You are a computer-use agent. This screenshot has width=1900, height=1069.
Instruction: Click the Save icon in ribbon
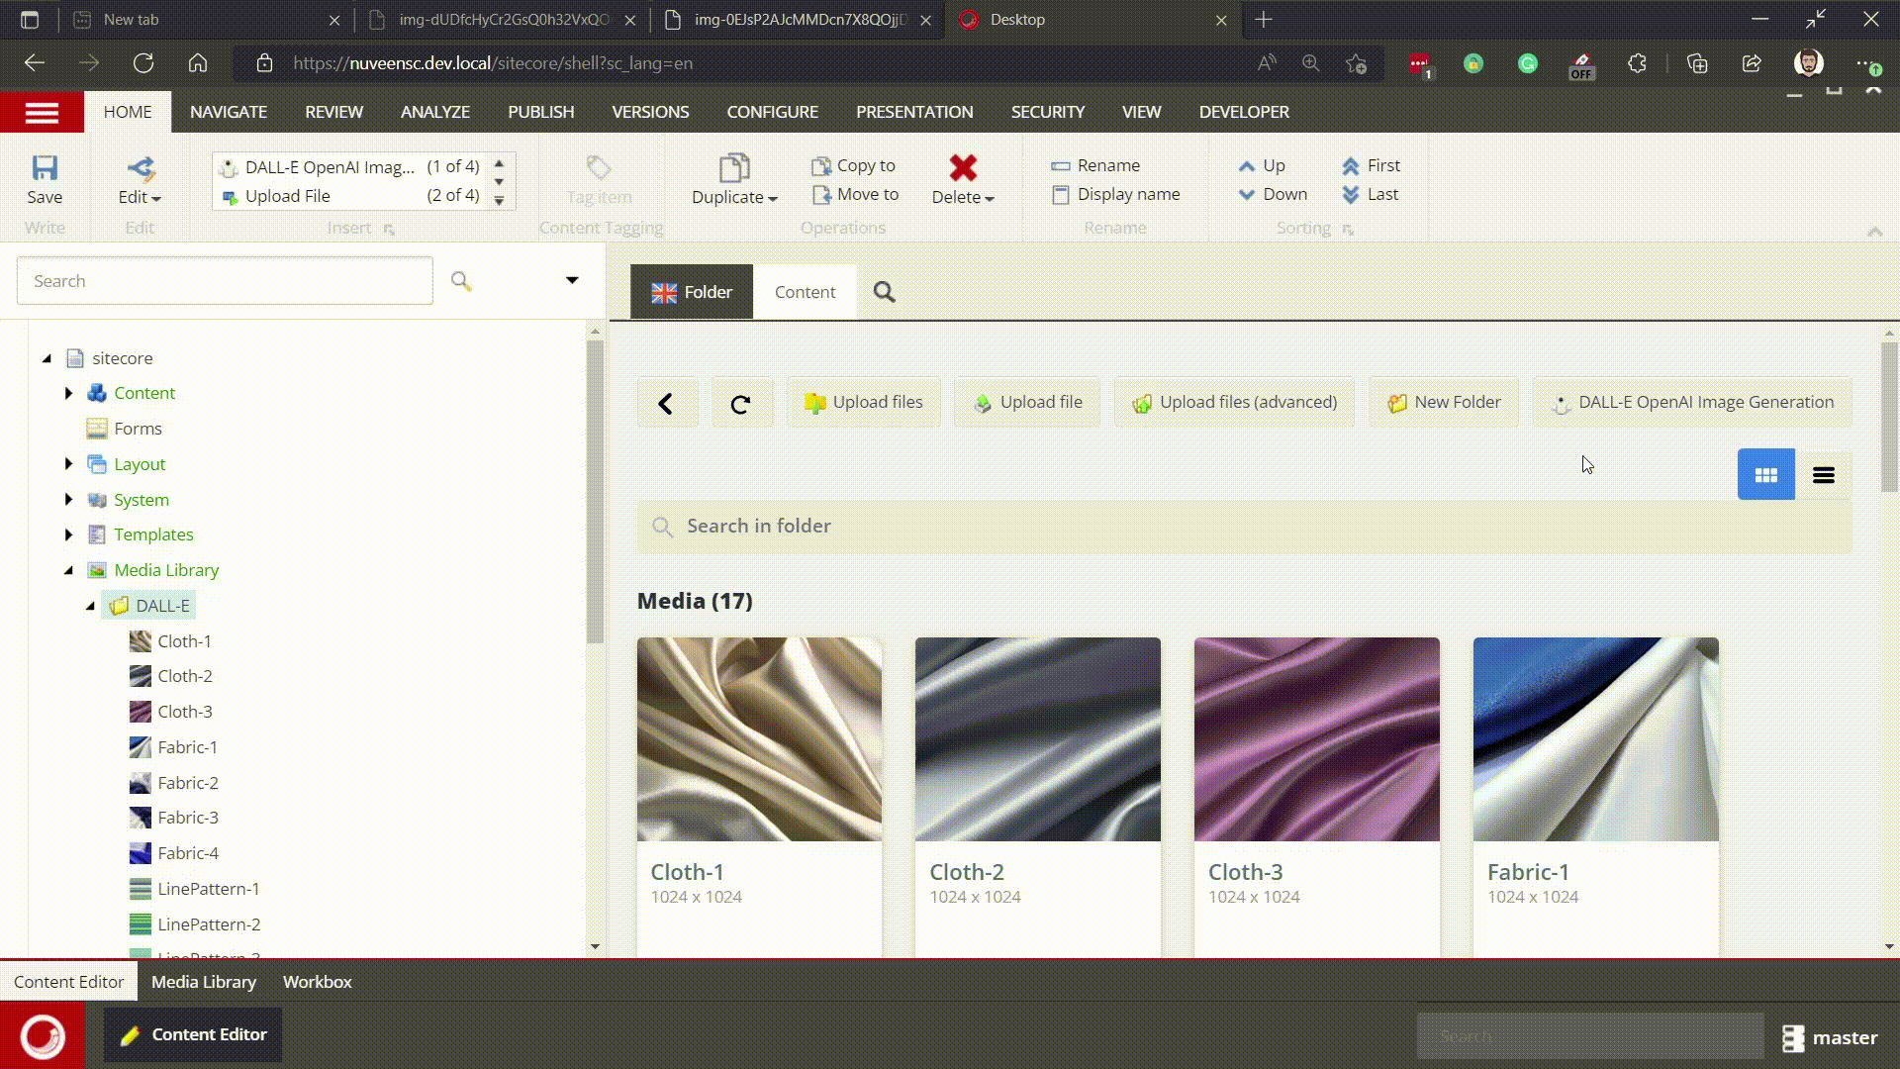pyautogui.click(x=45, y=168)
